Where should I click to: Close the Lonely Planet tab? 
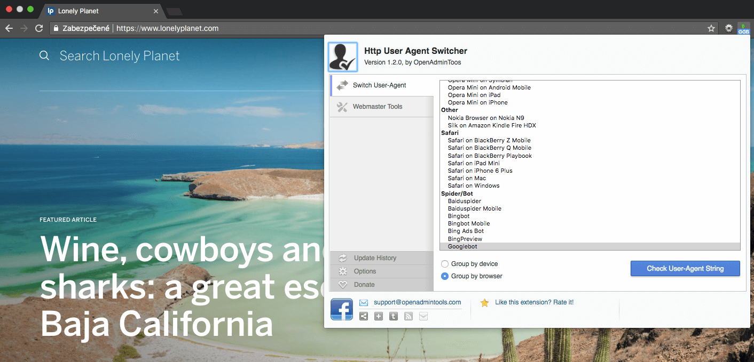(156, 11)
